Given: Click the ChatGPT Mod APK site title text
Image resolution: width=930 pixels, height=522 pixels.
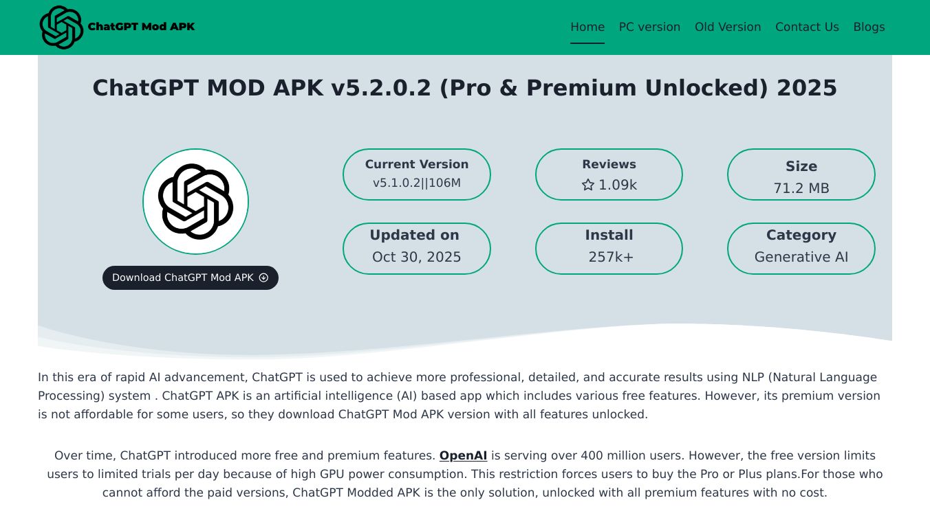Looking at the screenshot, I should click(x=141, y=27).
